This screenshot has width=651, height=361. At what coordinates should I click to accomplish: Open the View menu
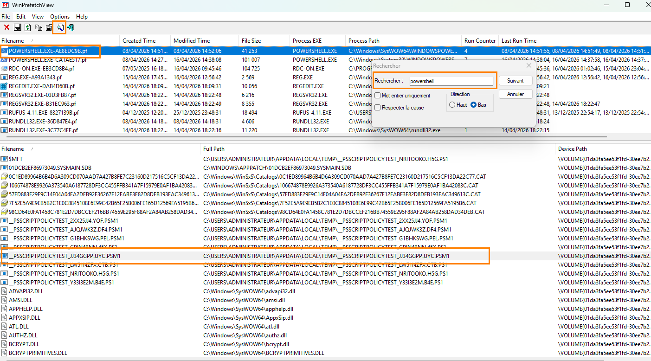[x=38, y=17]
